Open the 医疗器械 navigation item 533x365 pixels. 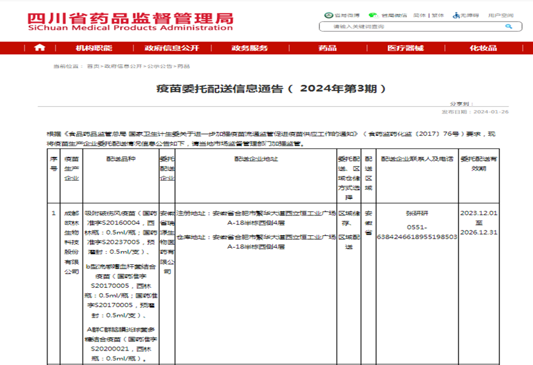[405, 48]
